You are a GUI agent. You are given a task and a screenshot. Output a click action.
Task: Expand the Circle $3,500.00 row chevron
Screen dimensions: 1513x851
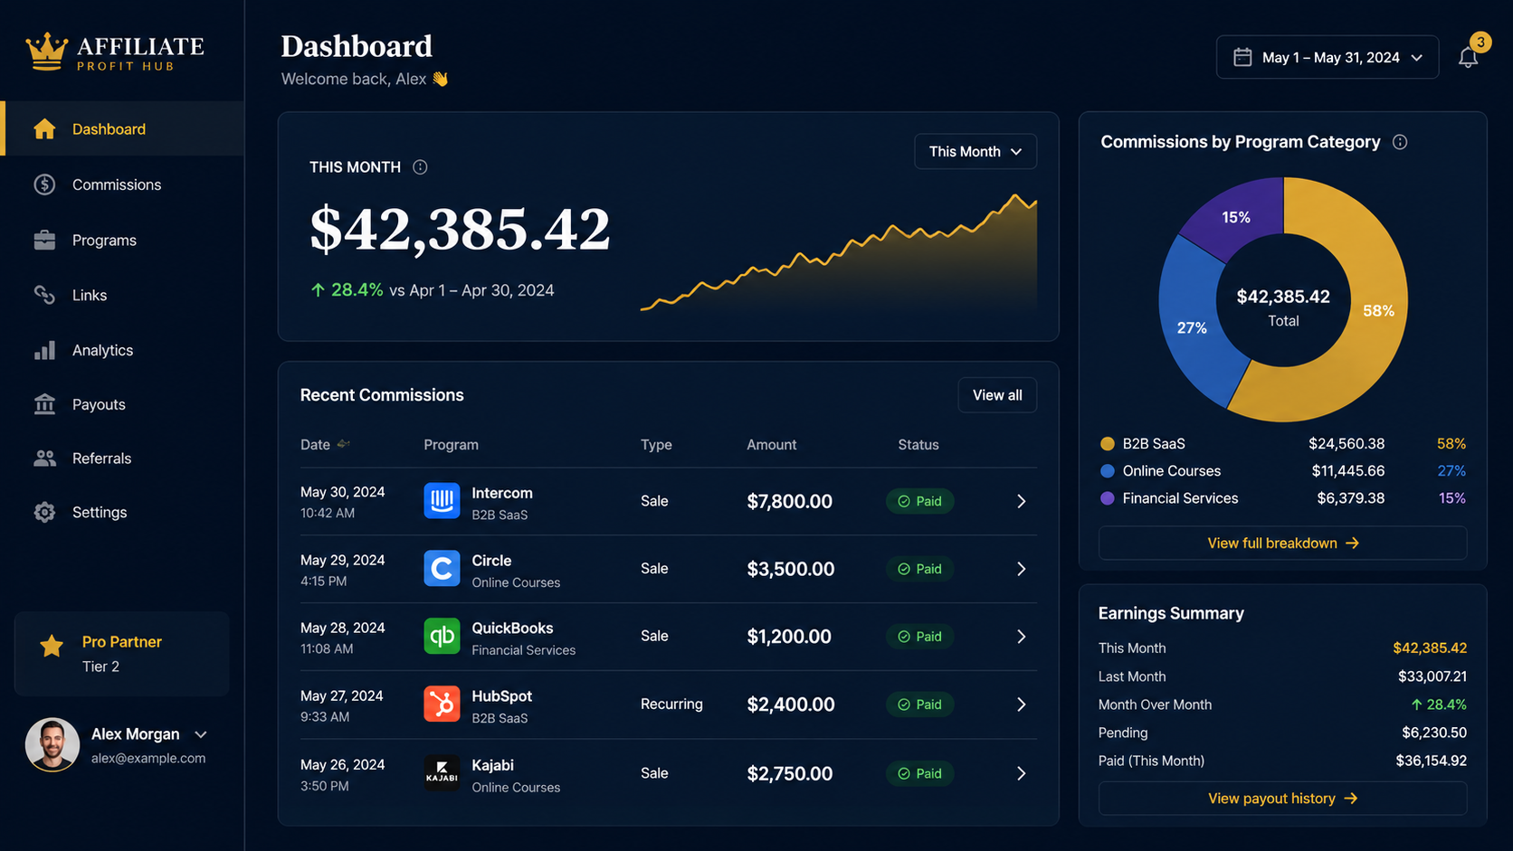click(1021, 569)
